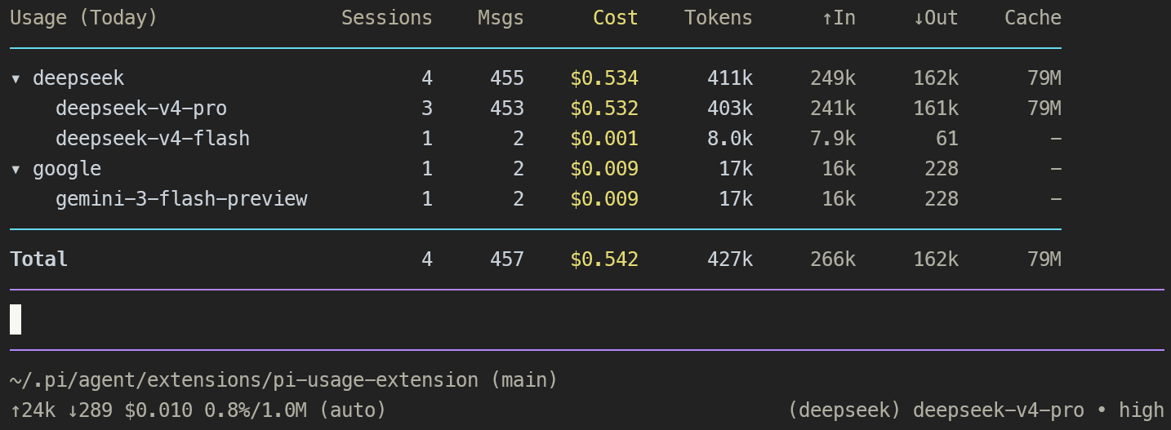Click the 61 output tokens value

click(x=947, y=139)
